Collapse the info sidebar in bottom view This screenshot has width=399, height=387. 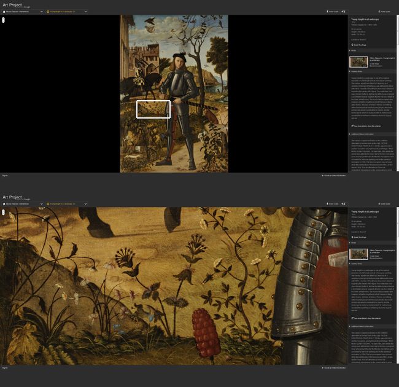[344, 204]
